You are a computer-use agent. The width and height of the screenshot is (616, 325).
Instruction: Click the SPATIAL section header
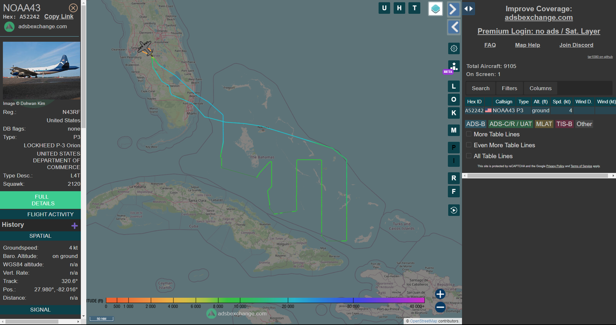click(40, 236)
